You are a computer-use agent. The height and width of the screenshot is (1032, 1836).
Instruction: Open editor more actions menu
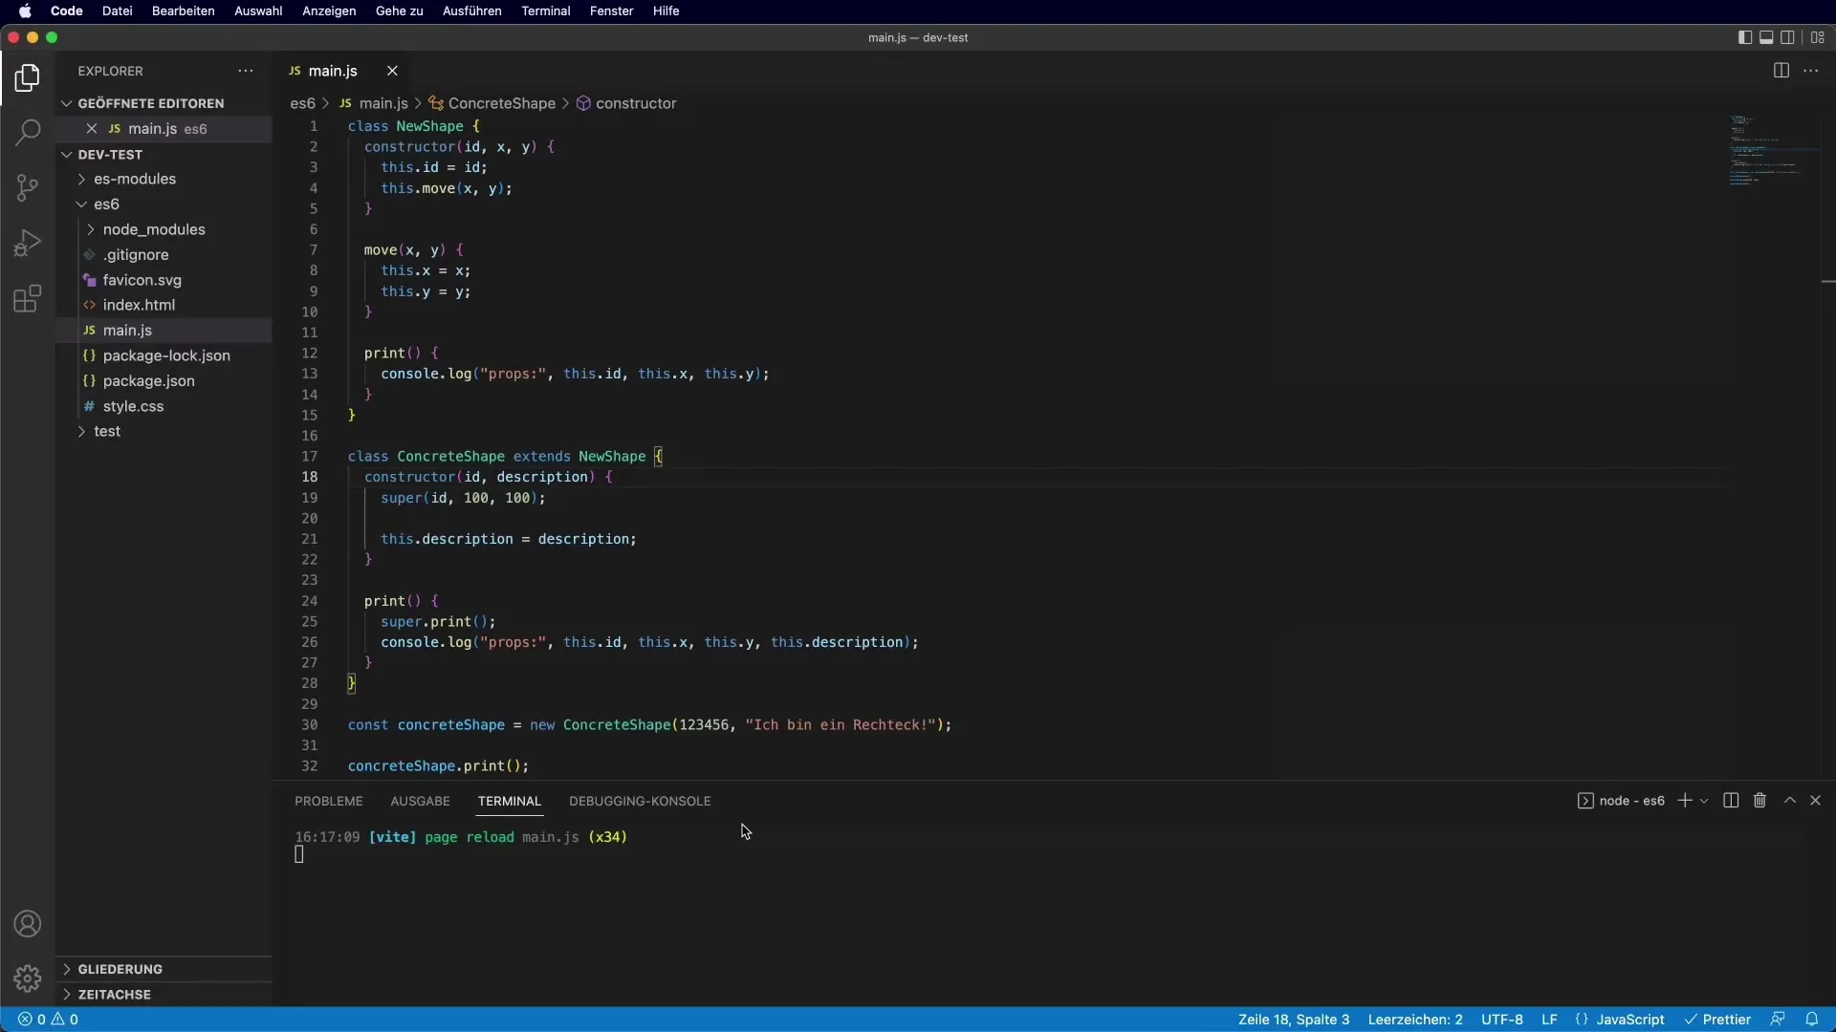(1811, 71)
